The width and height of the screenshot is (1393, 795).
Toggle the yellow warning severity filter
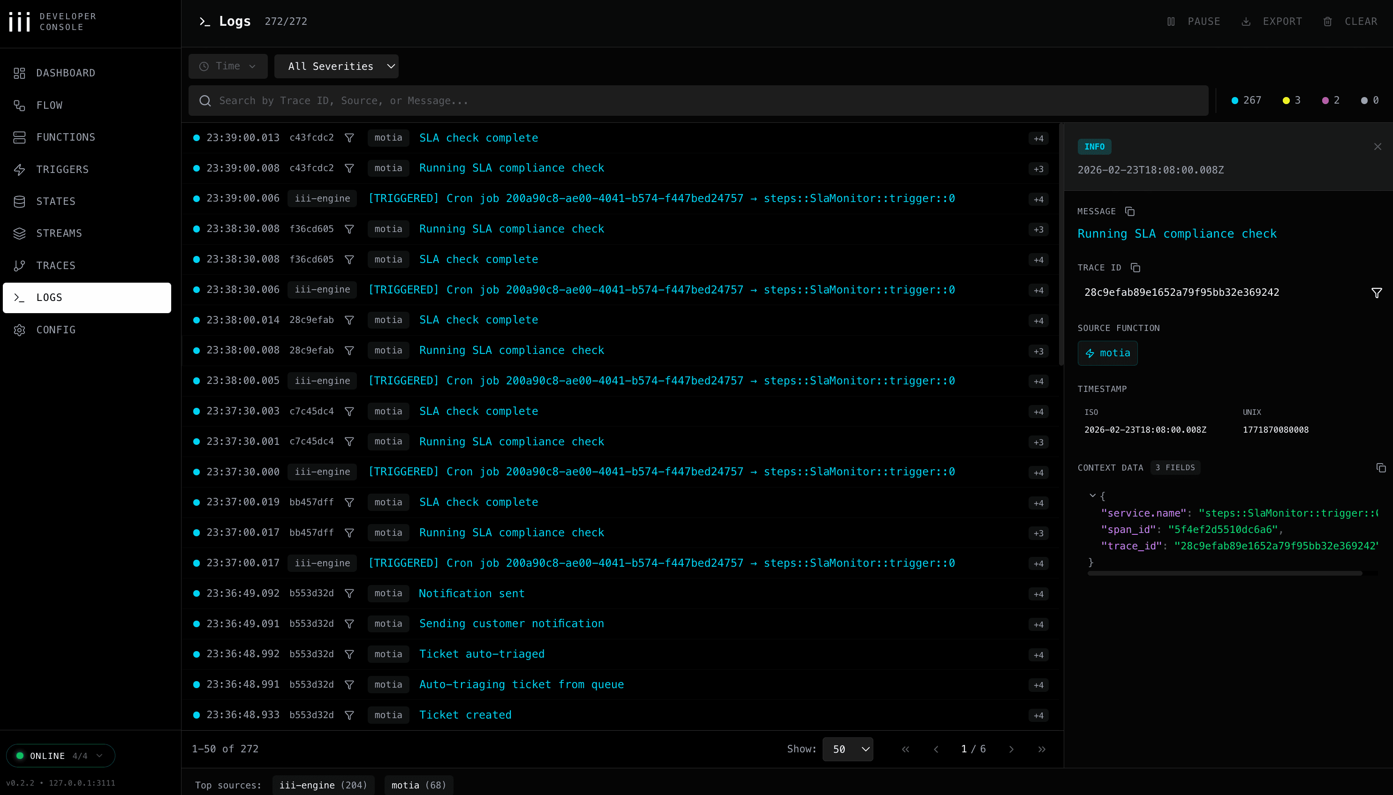point(1291,100)
